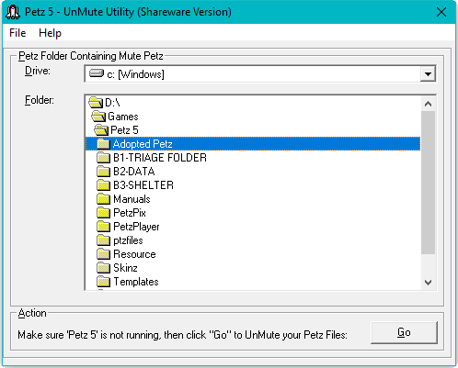Screen dimensions: 458x368
Task: Click Go to UnMute Petz files
Action: click(x=404, y=332)
